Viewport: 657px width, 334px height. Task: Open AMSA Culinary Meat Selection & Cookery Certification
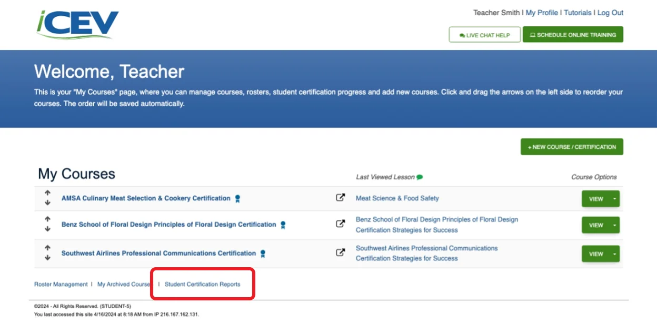click(x=146, y=198)
